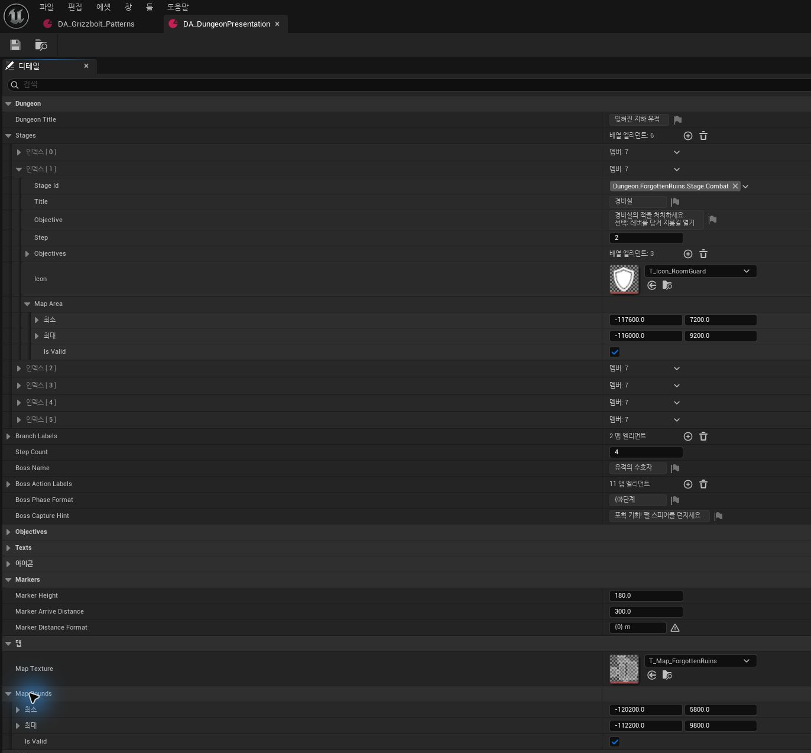Screen dimensions: 811x753
Task: Toggle Is Valid checkbox under Map Area
Action: [615, 352]
